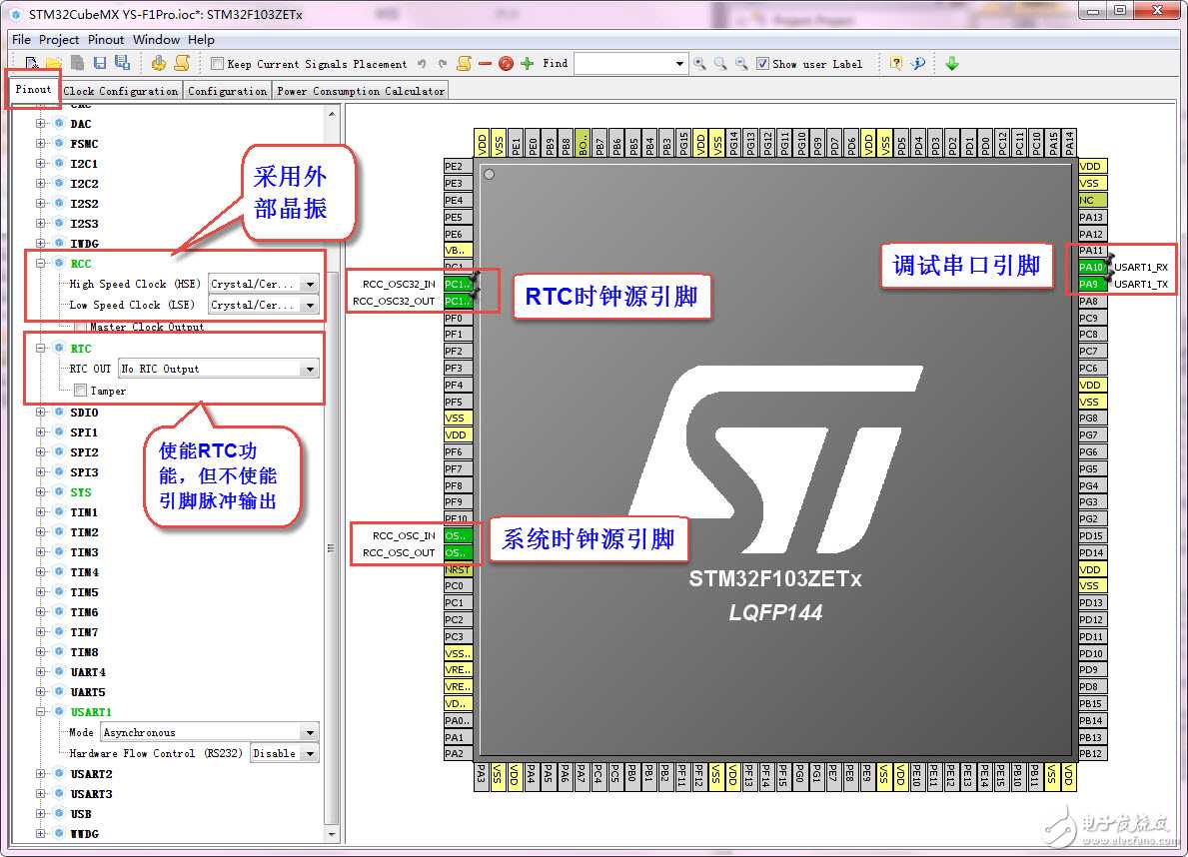Click green pin for RCC_OSC32_IN
Image resolution: width=1188 pixels, height=857 pixels.
(x=458, y=284)
